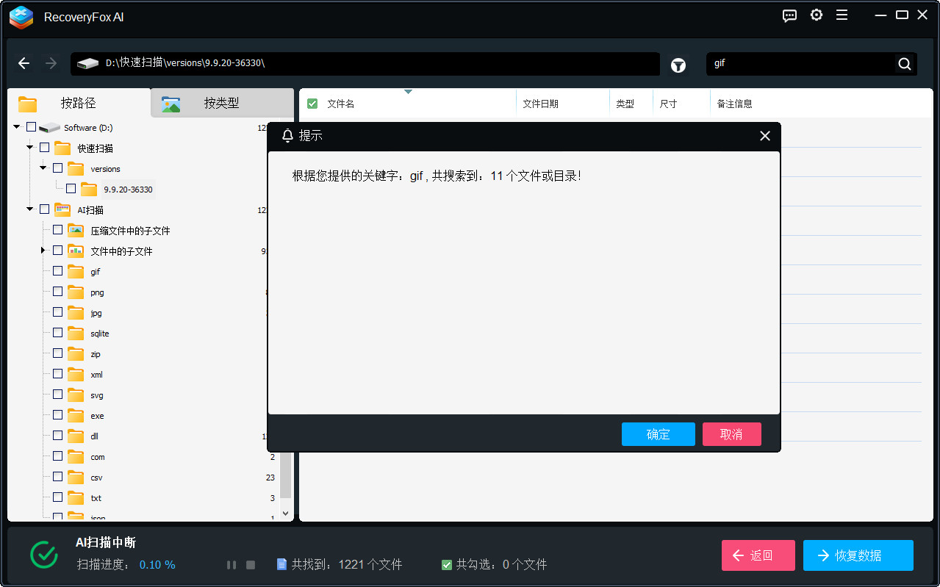Stop the scan with stop icon
Viewport: 940px width, 587px height.
(251, 565)
